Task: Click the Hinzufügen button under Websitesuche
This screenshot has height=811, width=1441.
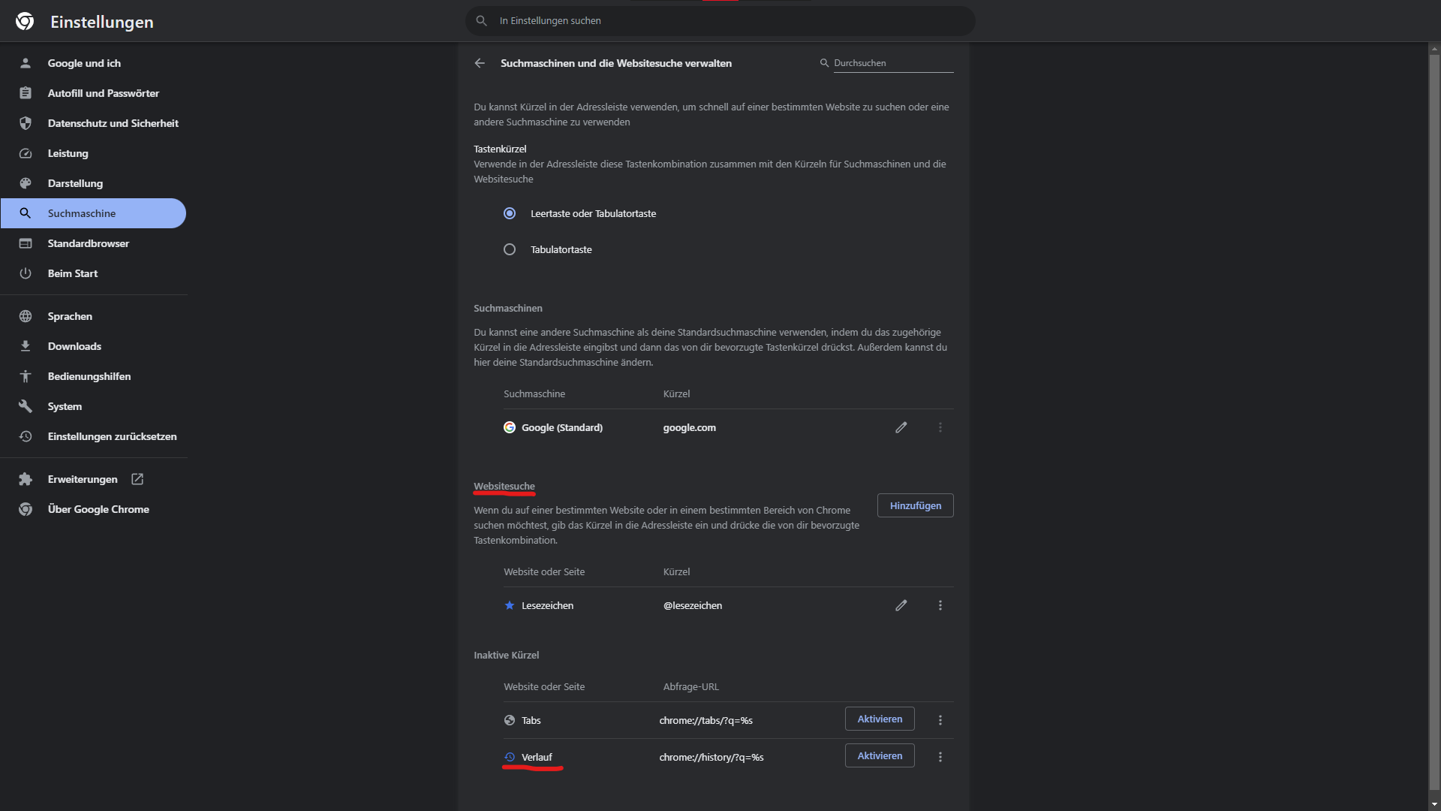Action: (915, 505)
